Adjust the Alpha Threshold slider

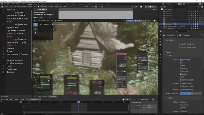click(x=191, y=93)
